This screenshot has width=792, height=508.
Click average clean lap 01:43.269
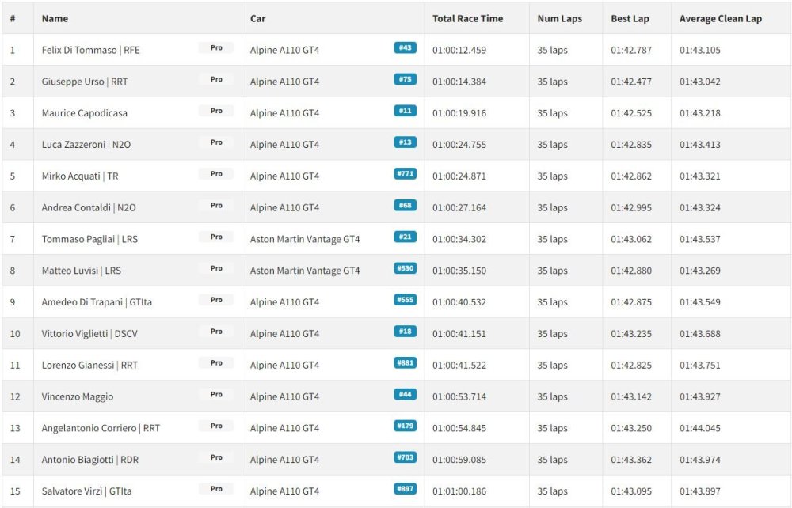tap(699, 271)
